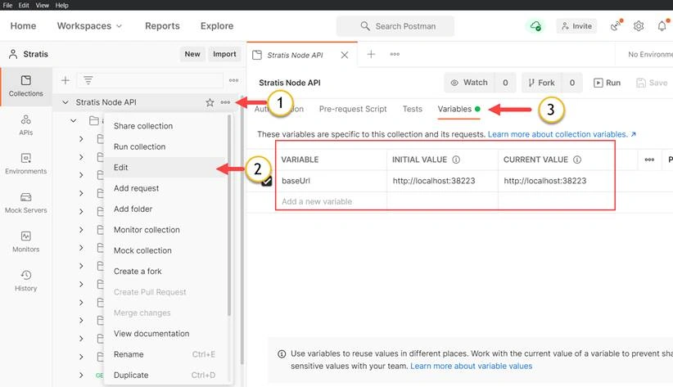
Task: Toggle the baseUrl variable checkbox
Action: tap(267, 181)
